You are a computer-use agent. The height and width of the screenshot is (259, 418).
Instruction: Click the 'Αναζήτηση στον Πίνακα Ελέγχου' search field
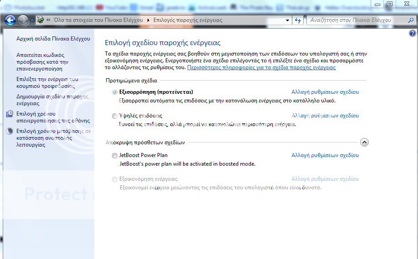355,20
